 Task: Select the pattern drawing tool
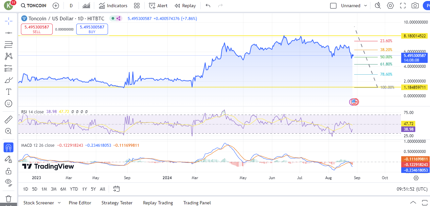click(9, 56)
